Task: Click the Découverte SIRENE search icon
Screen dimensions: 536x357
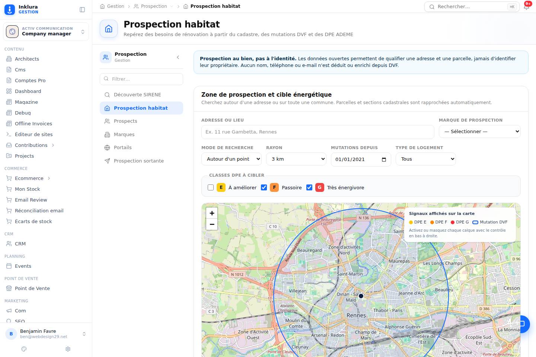Action: (x=107, y=95)
